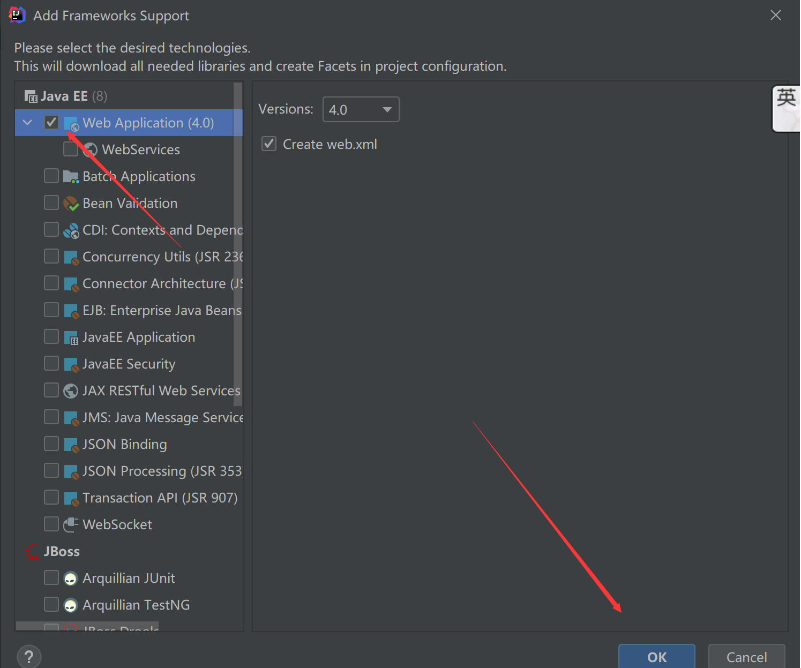Click the WebServices globe icon
Screen dimensions: 801x668
[x=90, y=150]
